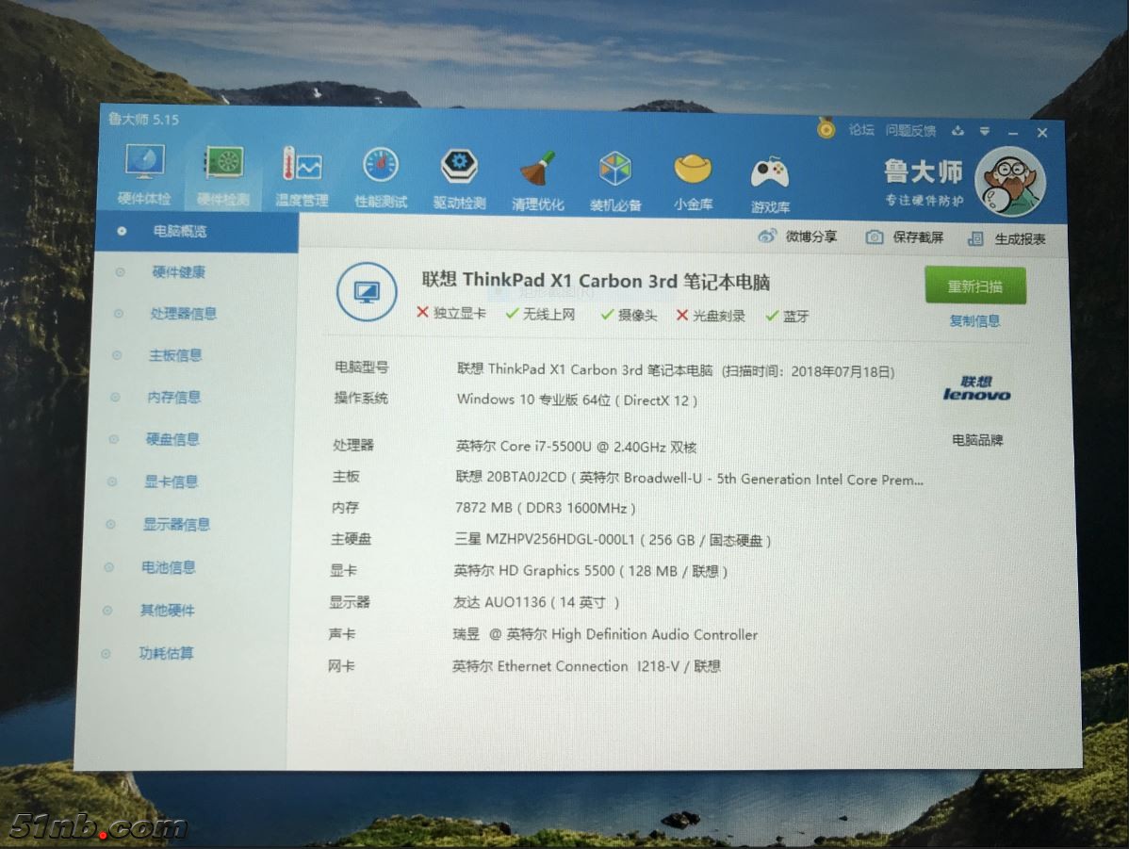Click network card Ethernet Connection I218-V
Screen dimensions: 1129x849
pyautogui.click(x=586, y=665)
